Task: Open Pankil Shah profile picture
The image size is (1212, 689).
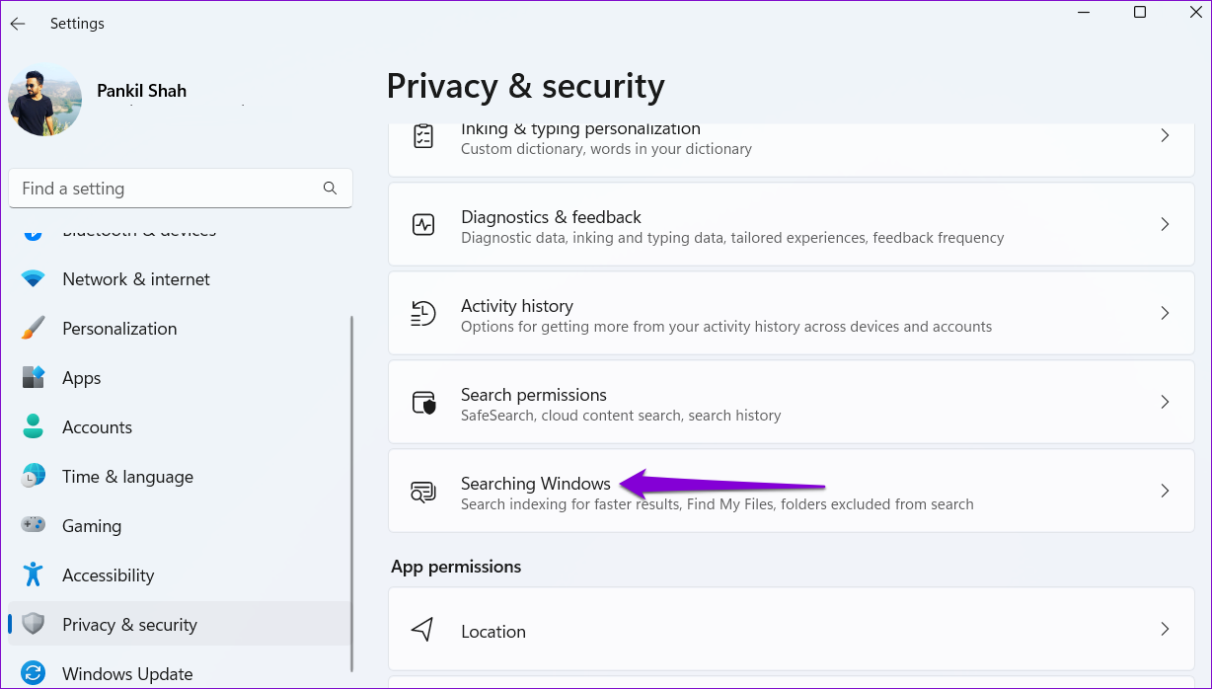Action: (x=44, y=100)
